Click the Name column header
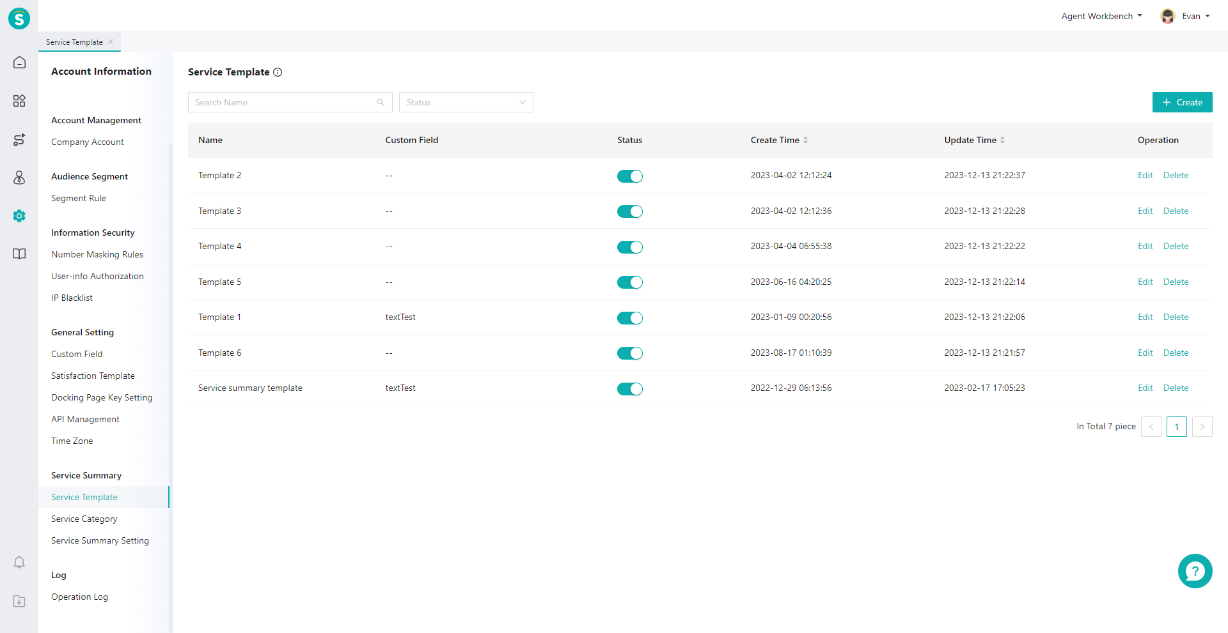Screen dimensions: 1228x633 pyautogui.click(x=210, y=140)
